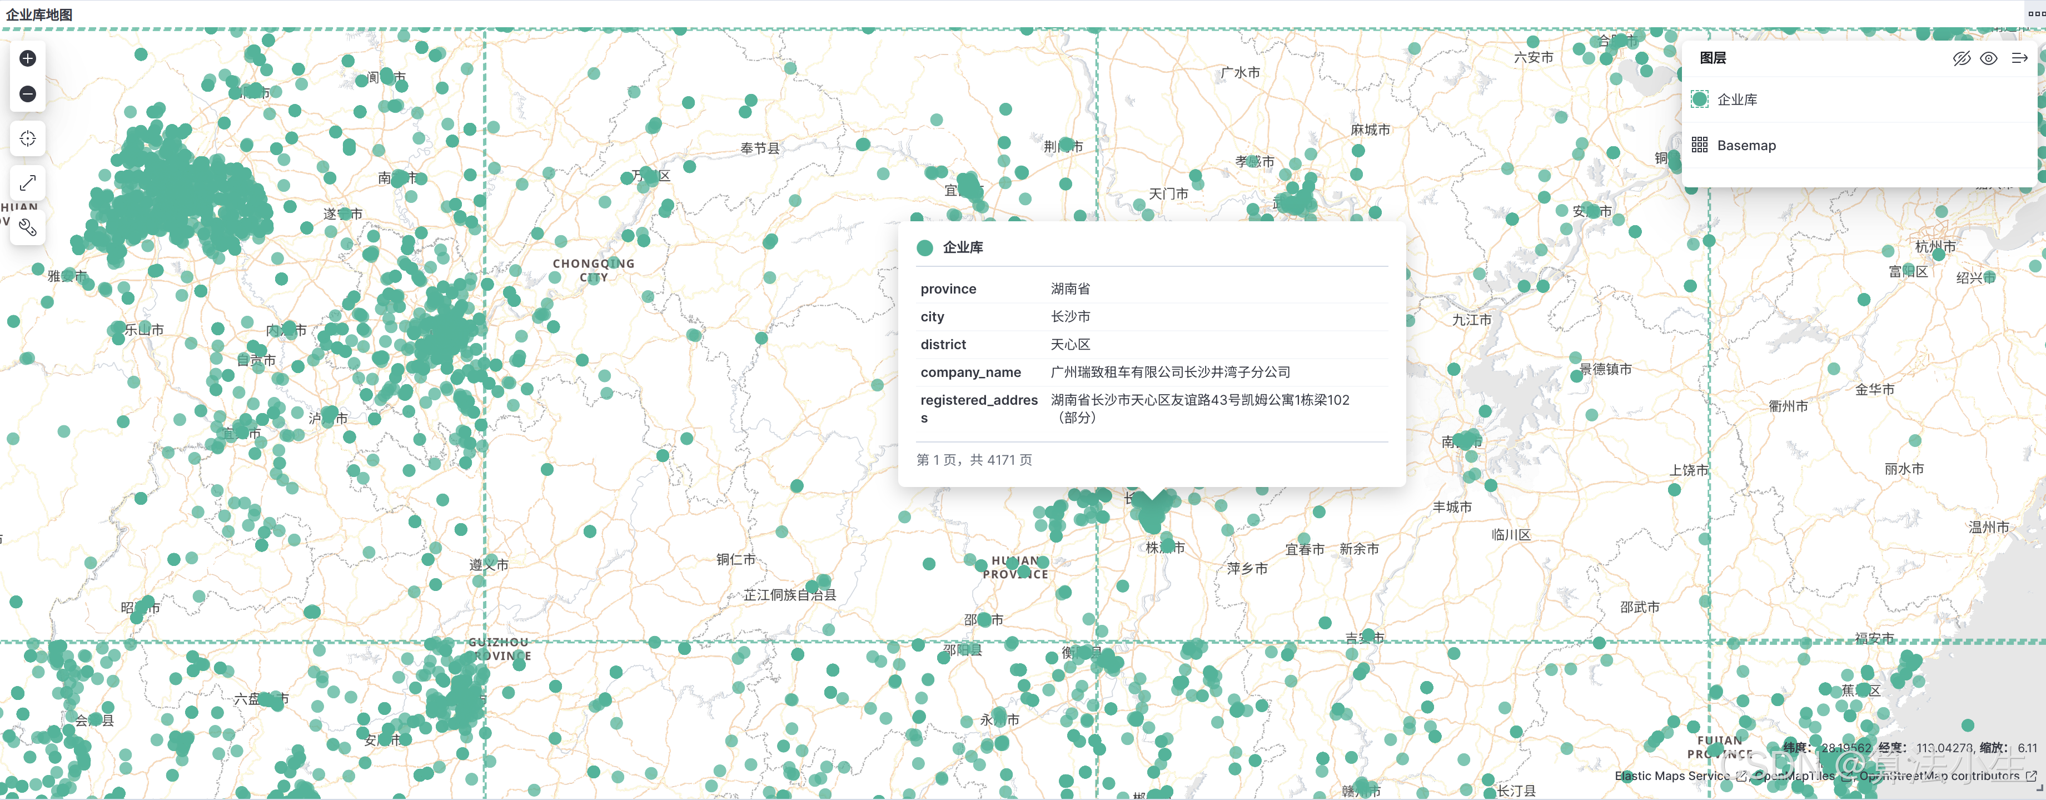The height and width of the screenshot is (800, 2046).
Task: Click the 六安市 map label
Action: 1533,57
